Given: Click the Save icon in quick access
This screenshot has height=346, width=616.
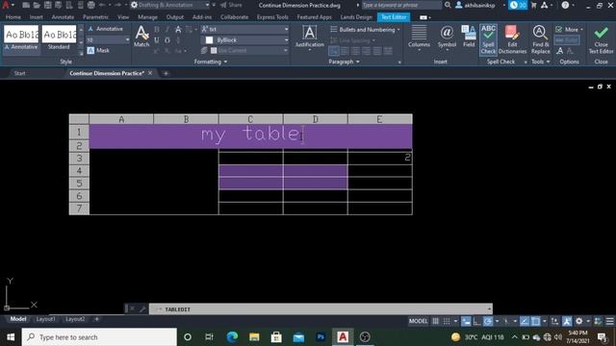Looking at the screenshot, I should tap(47, 5).
